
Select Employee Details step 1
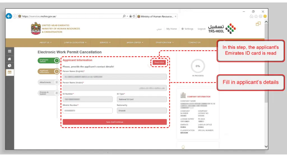[x=49, y=60]
